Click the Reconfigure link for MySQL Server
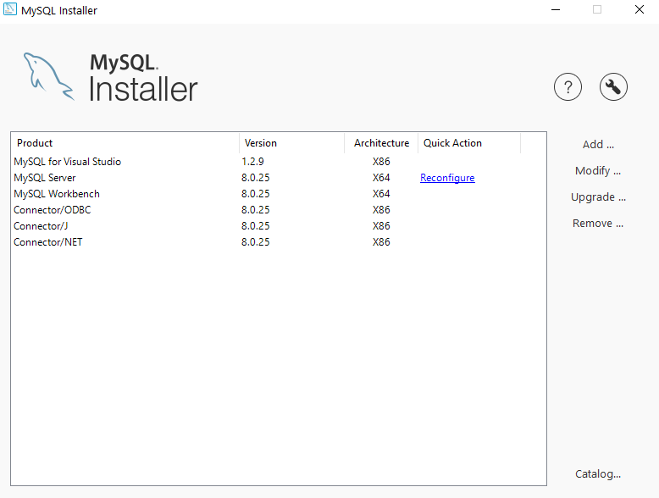 [x=447, y=178]
